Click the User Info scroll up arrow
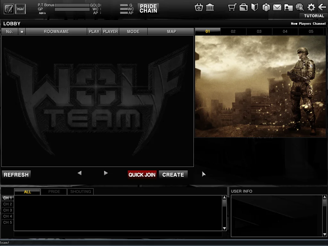328x246 pixels. 325,197
